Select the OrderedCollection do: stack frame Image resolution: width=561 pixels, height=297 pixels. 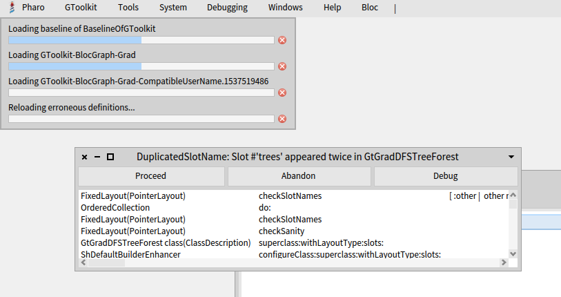click(x=293, y=208)
